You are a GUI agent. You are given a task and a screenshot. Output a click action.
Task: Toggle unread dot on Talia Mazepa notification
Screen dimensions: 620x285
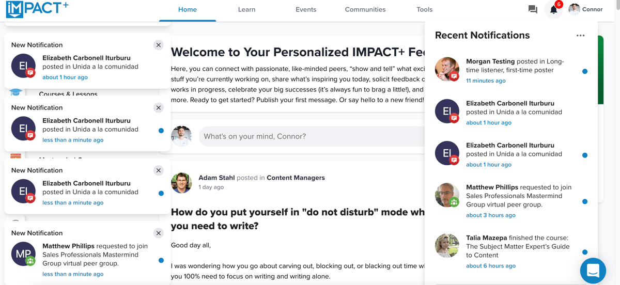coord(585,252)
